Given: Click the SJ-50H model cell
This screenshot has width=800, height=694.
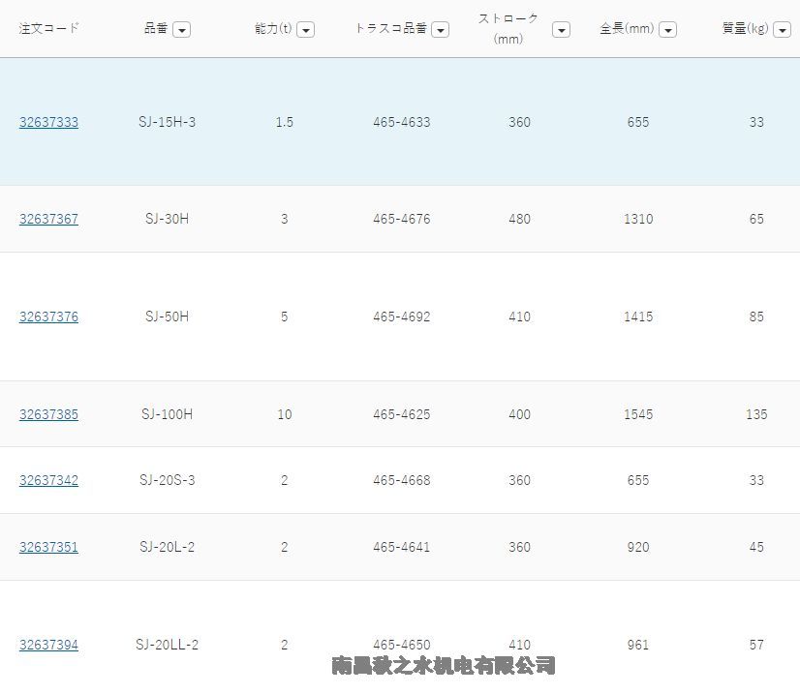Looking at the screenshot, I should coord(167,317).
